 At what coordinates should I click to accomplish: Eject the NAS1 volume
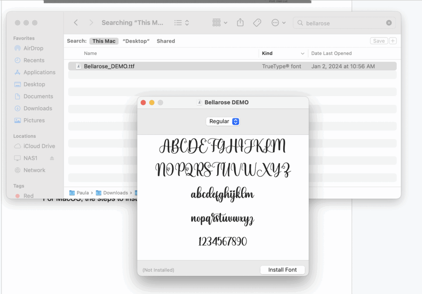tap(52, 158)
